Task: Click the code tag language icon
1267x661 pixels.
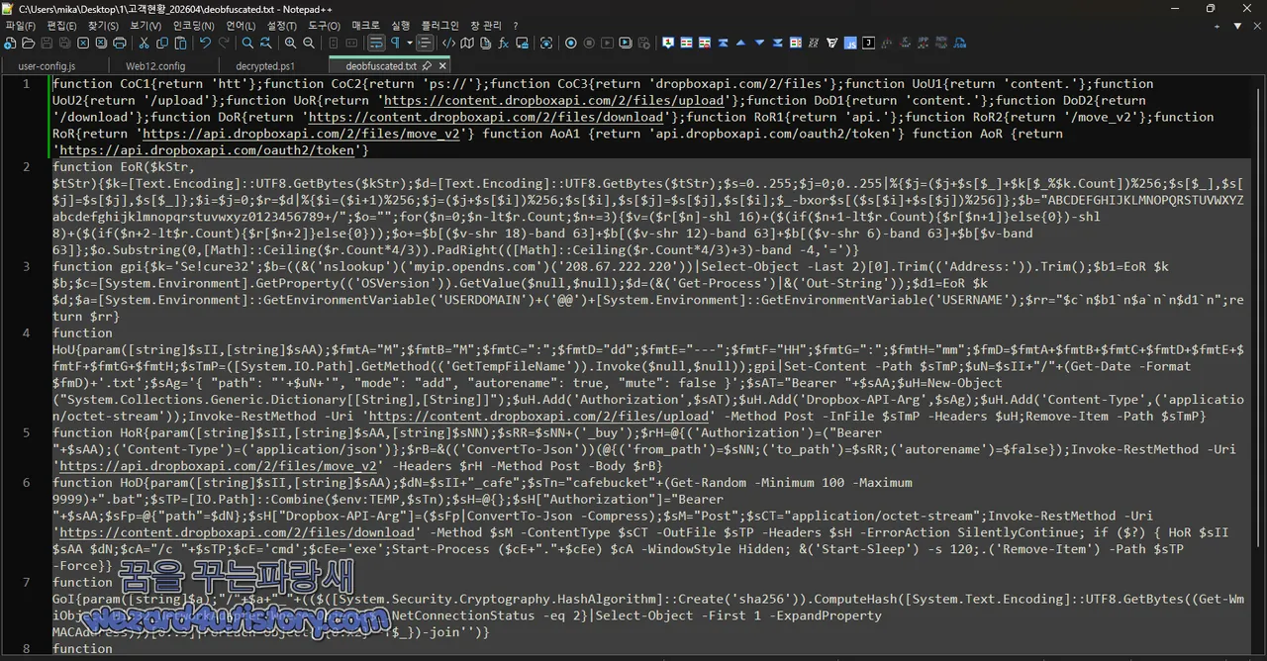Action: tap(448, 44)
